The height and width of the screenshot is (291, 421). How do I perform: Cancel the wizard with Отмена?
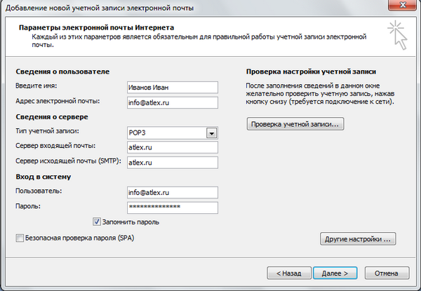[x=387, y=273]
